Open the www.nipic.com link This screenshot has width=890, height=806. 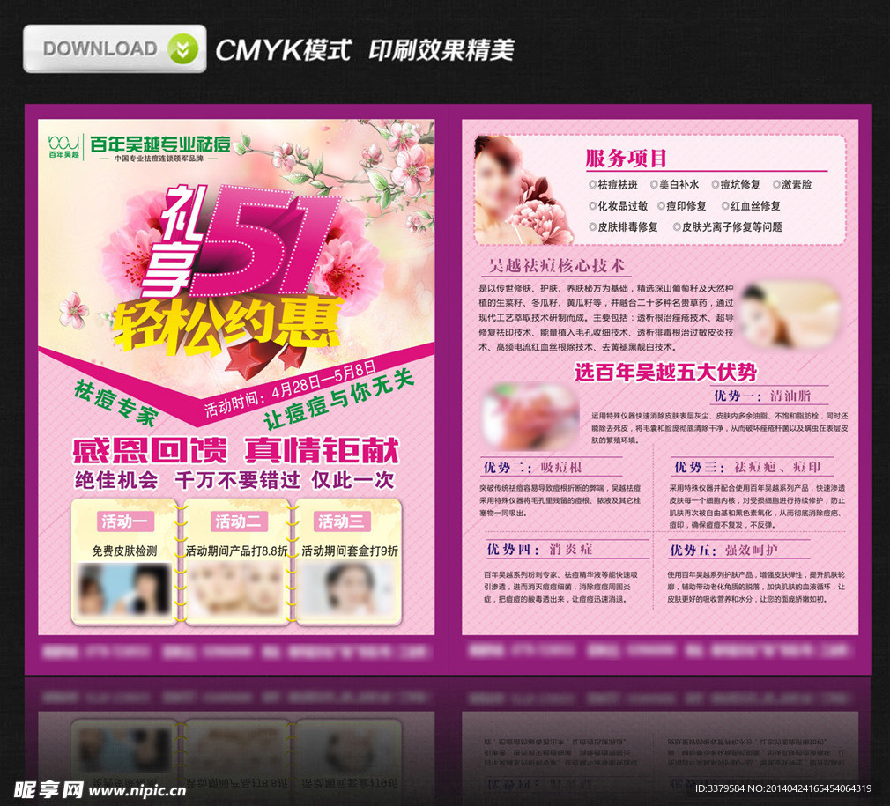137,790
